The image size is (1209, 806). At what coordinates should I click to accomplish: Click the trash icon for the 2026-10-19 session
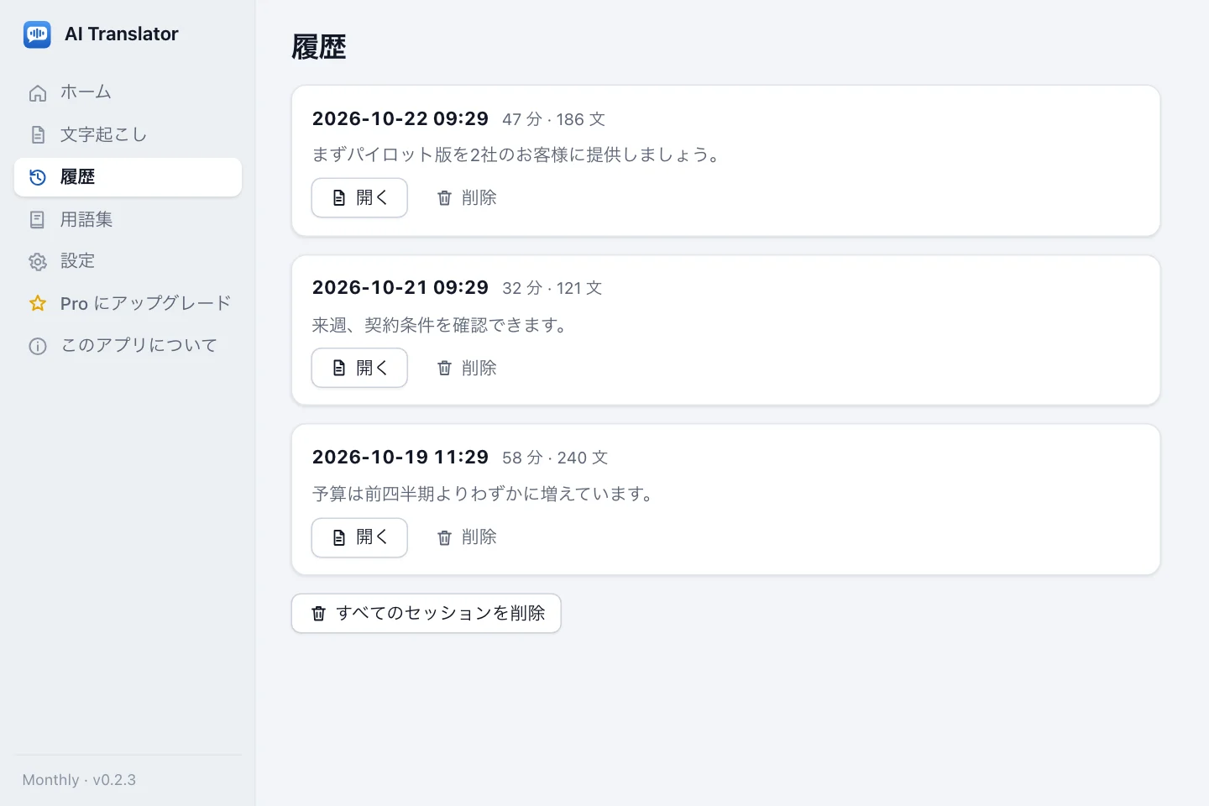444,537
